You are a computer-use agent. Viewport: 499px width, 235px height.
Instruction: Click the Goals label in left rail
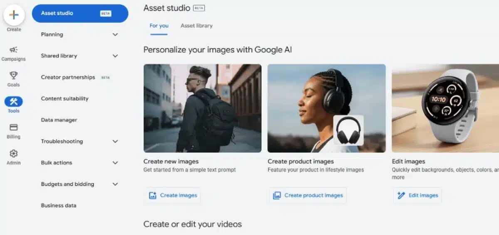(x=13, y=85)
